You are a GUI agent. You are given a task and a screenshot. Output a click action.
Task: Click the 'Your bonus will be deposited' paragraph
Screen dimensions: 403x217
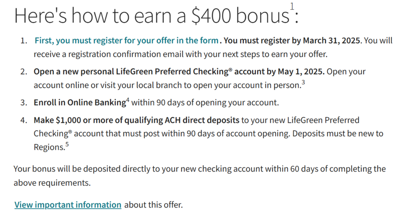[x=200, y=176]
